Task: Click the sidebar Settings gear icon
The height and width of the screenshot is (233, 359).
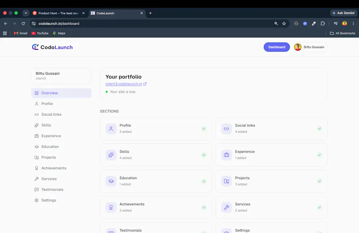Action: (36, 201)
